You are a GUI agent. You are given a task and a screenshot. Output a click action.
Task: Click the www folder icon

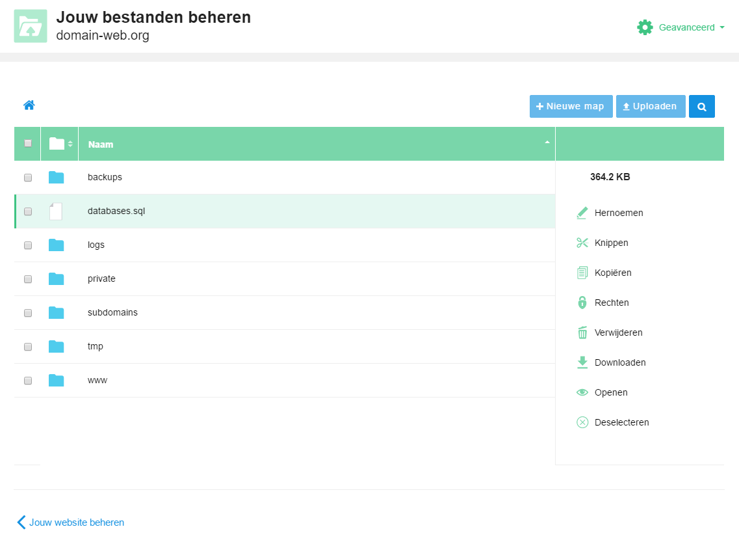tap(56, 380)
